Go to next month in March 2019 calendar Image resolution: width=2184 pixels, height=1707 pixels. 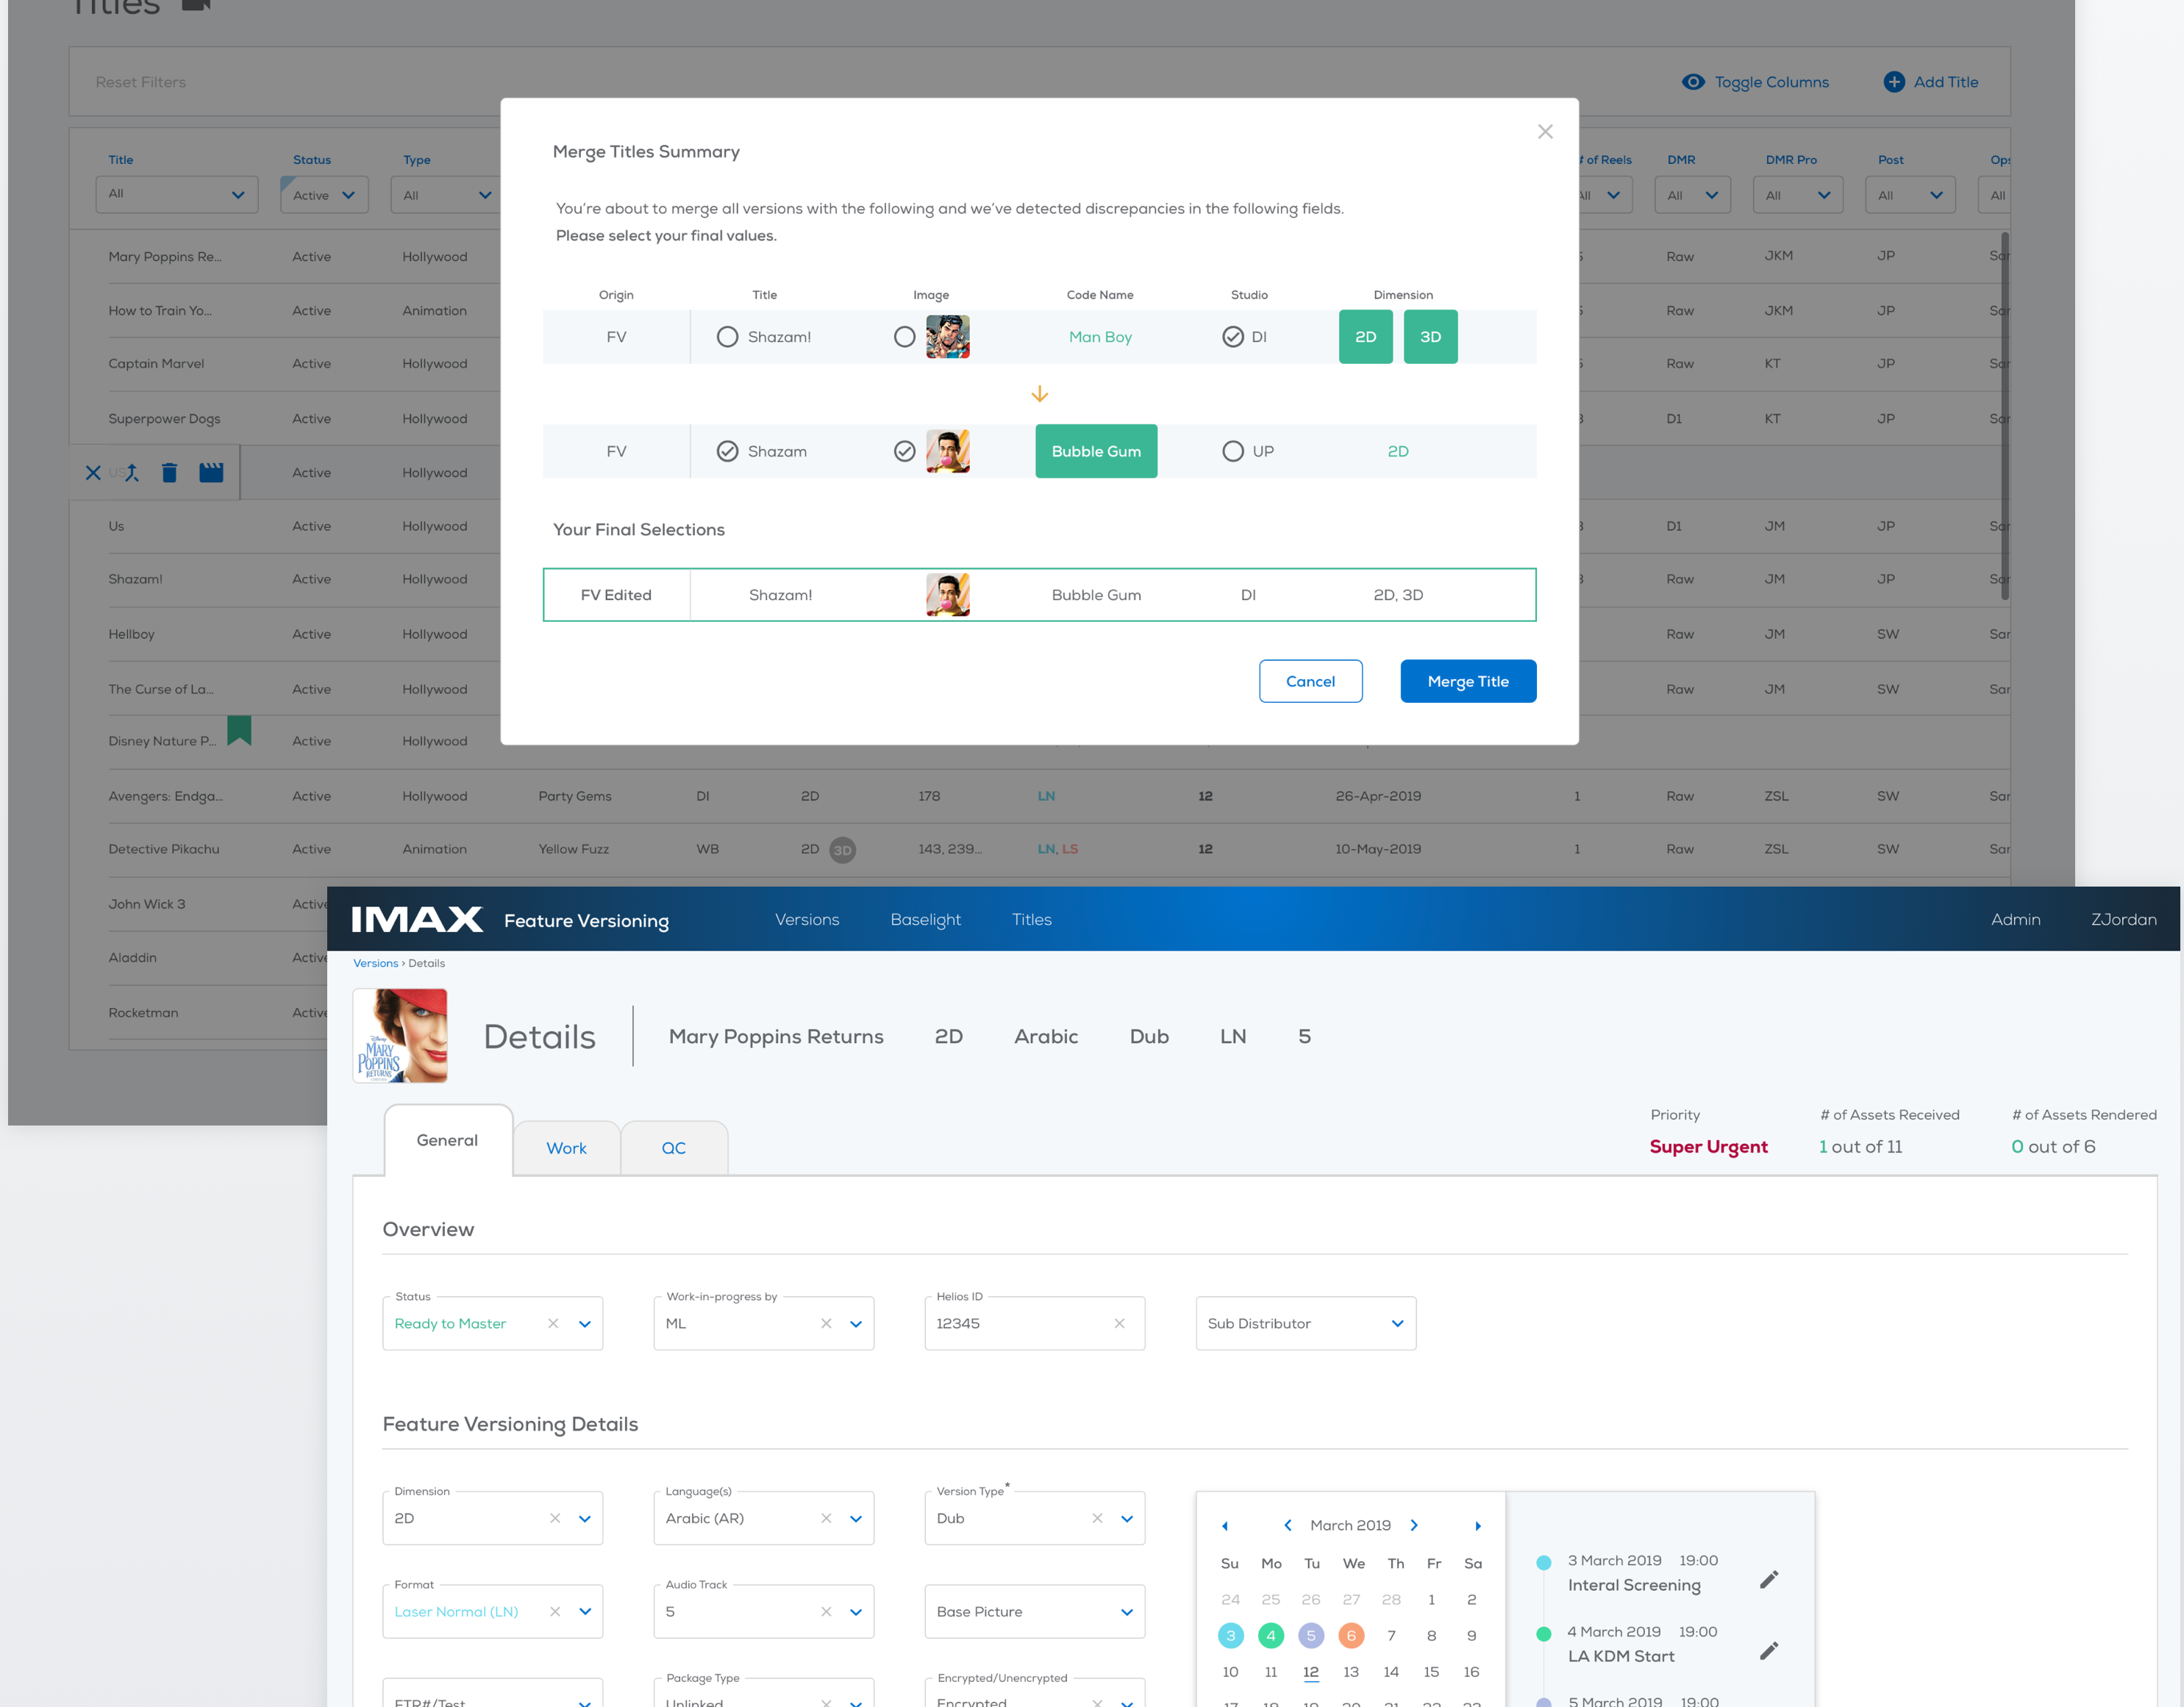pos(1414,1525)
